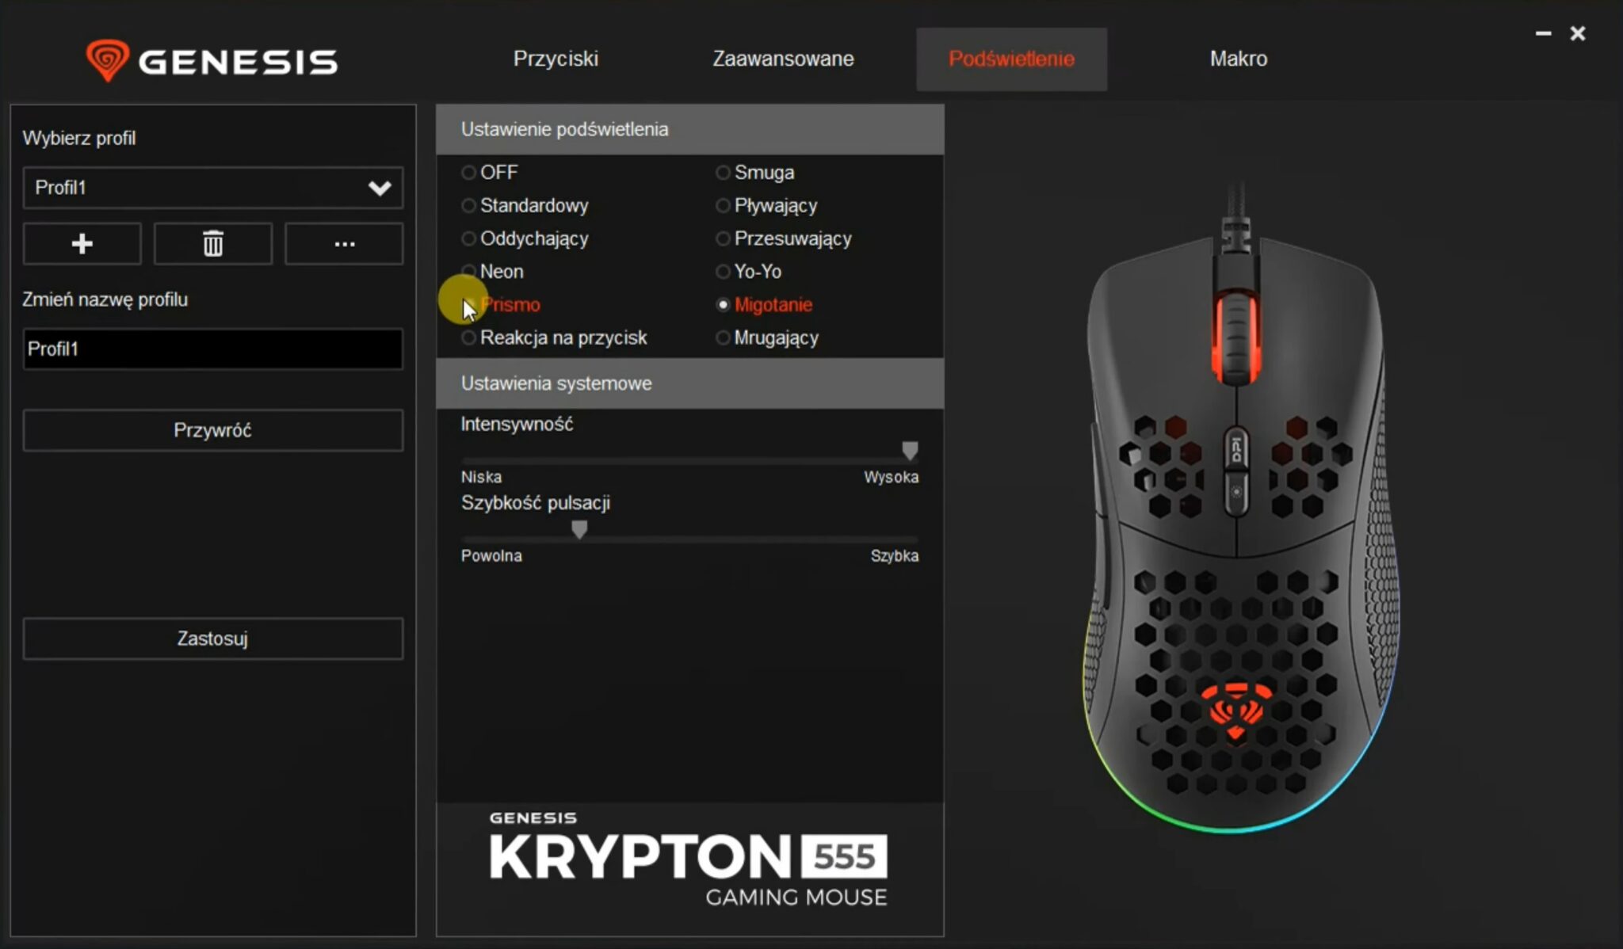Open the Wybierz profil dropdown
Image resolution: width=1623 pixels, height=949 pixels.
(380, 188)
